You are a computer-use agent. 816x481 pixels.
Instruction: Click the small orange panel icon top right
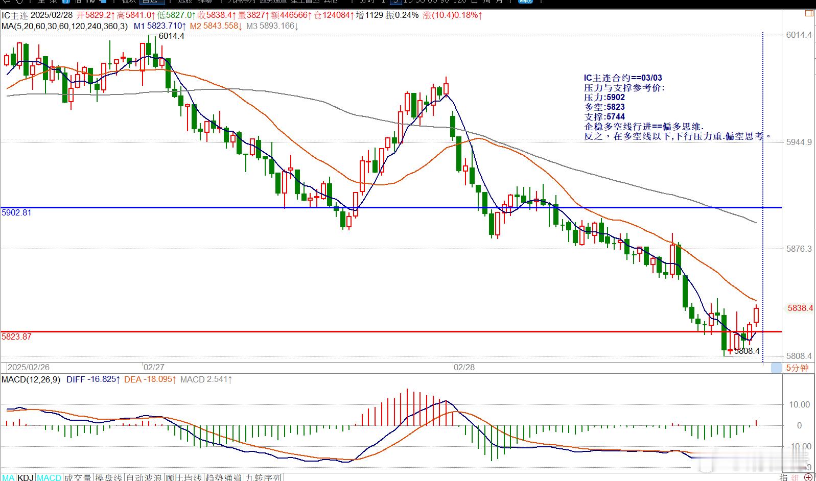pos(810,14)
